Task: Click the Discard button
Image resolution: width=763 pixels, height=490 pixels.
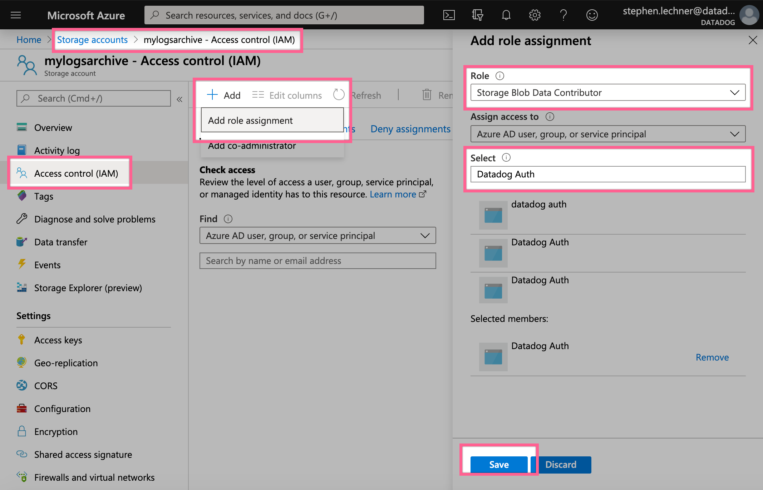Action: pos(561,465)
